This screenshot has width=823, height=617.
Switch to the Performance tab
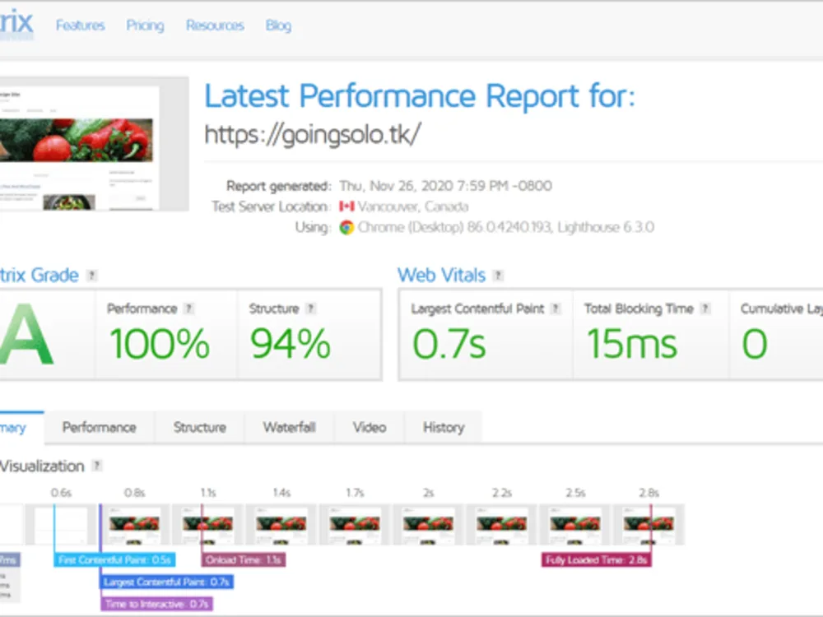pos(100,428)
